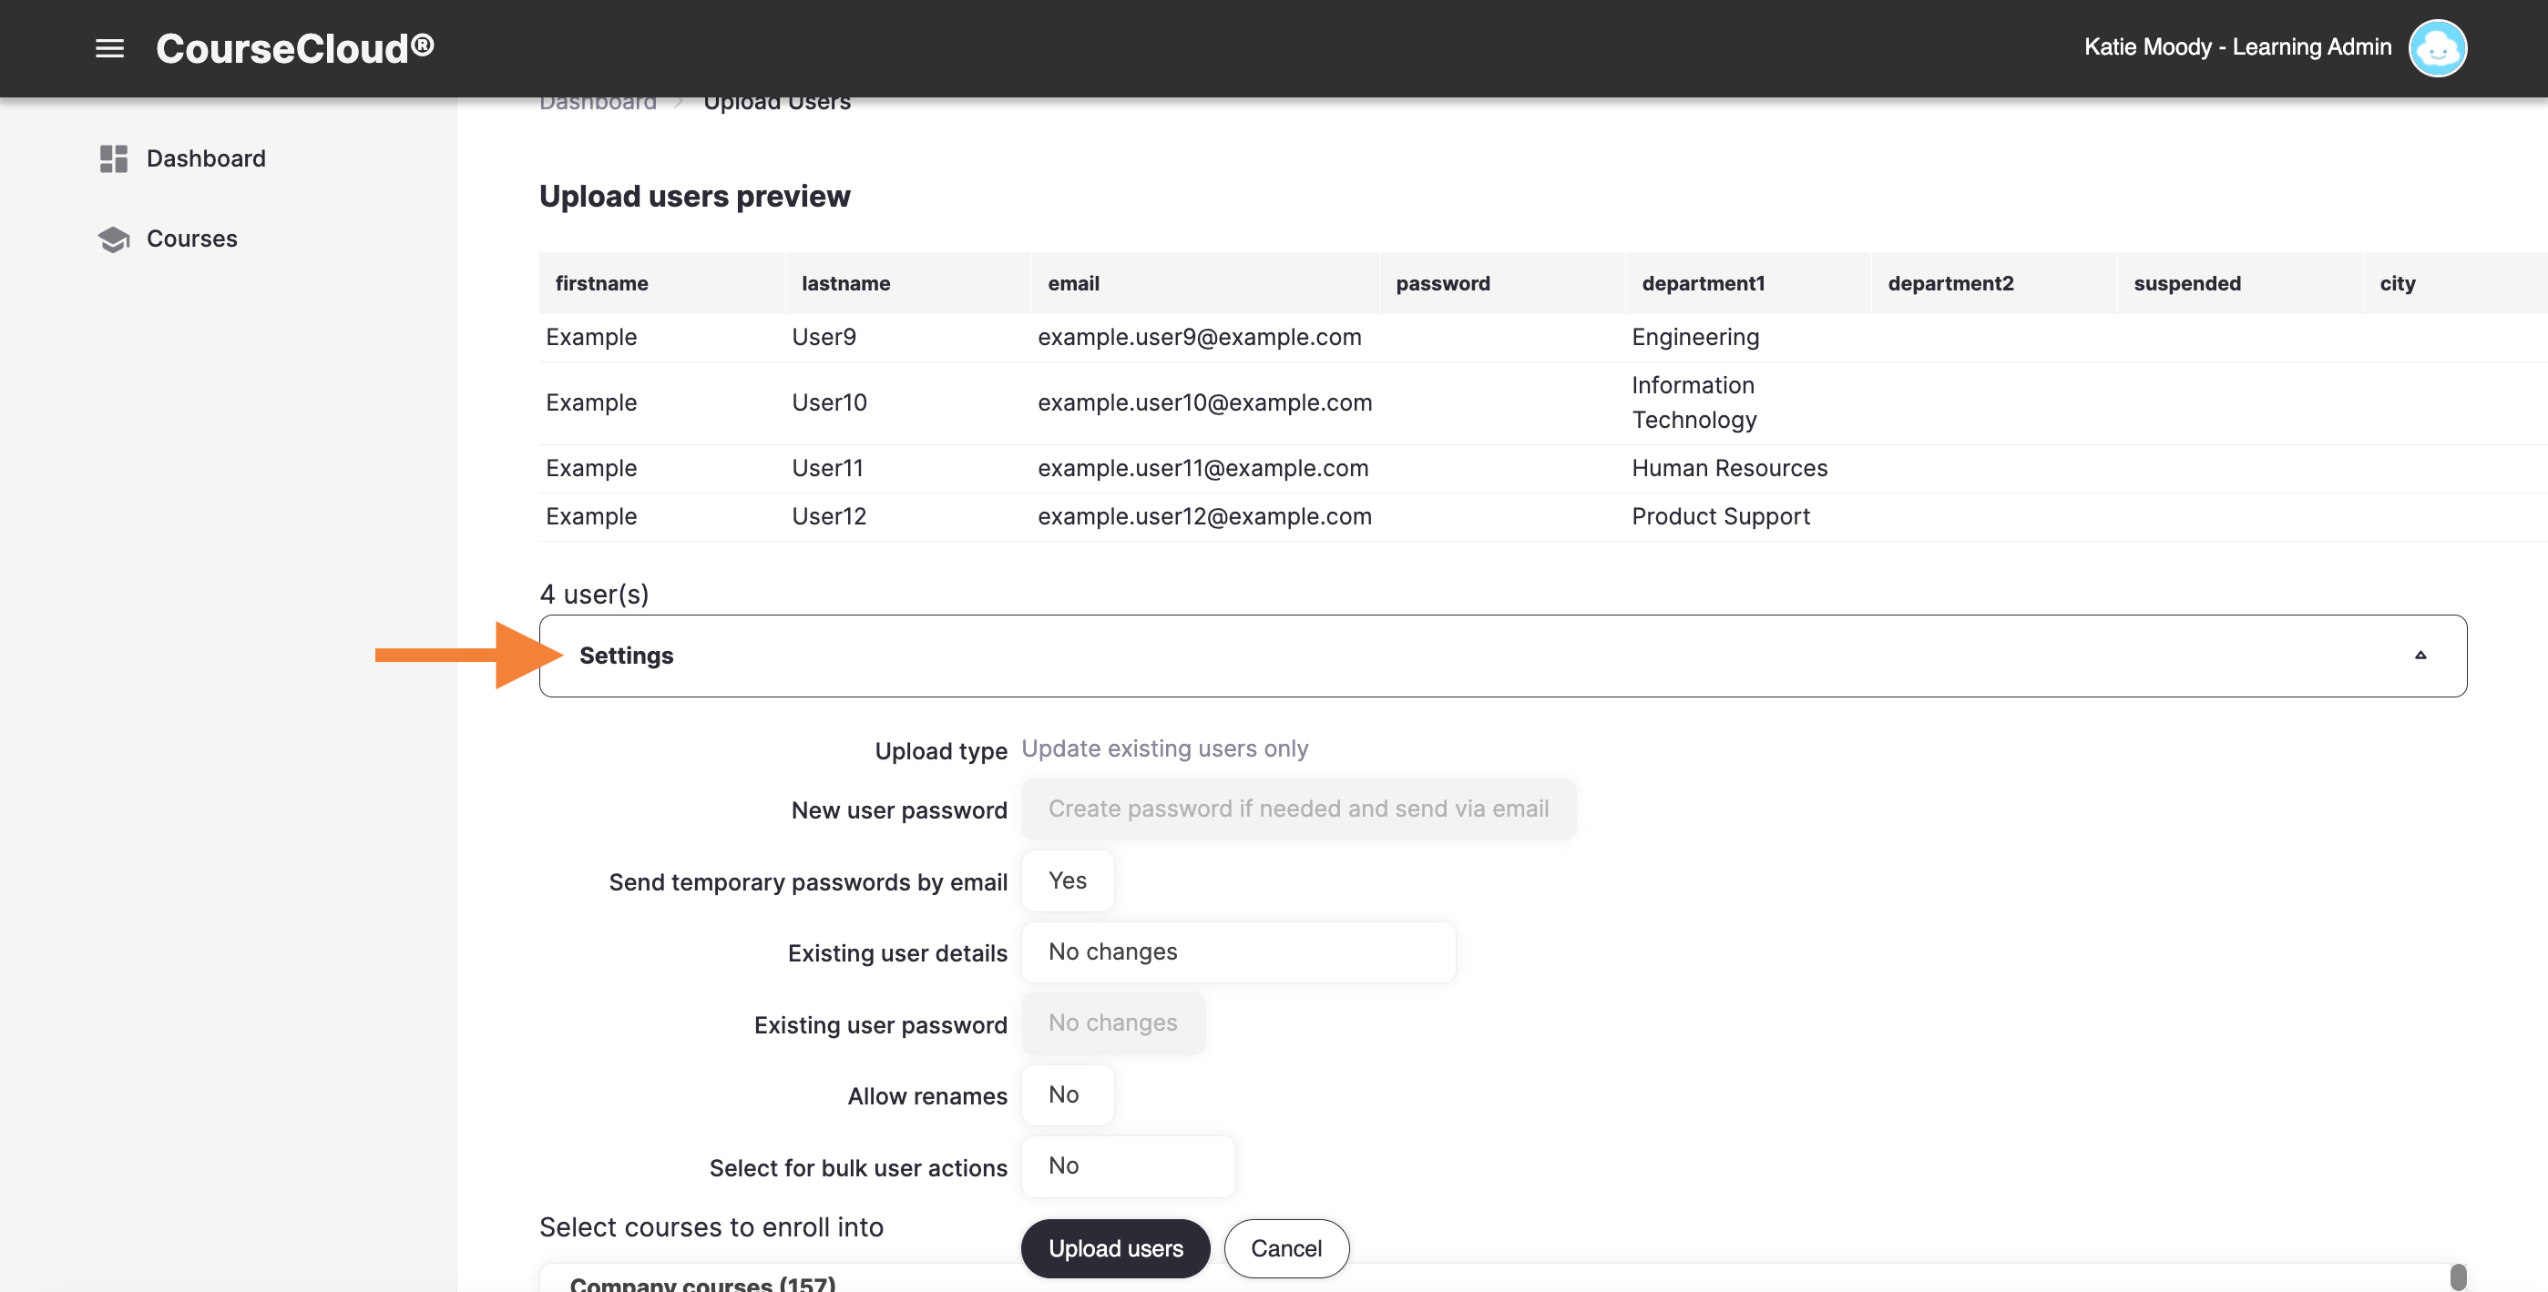The height and width of the screenshot is (1292, 2548).
Task: Open the hamburger navigation menu
Action: click(x=110, y=47)
